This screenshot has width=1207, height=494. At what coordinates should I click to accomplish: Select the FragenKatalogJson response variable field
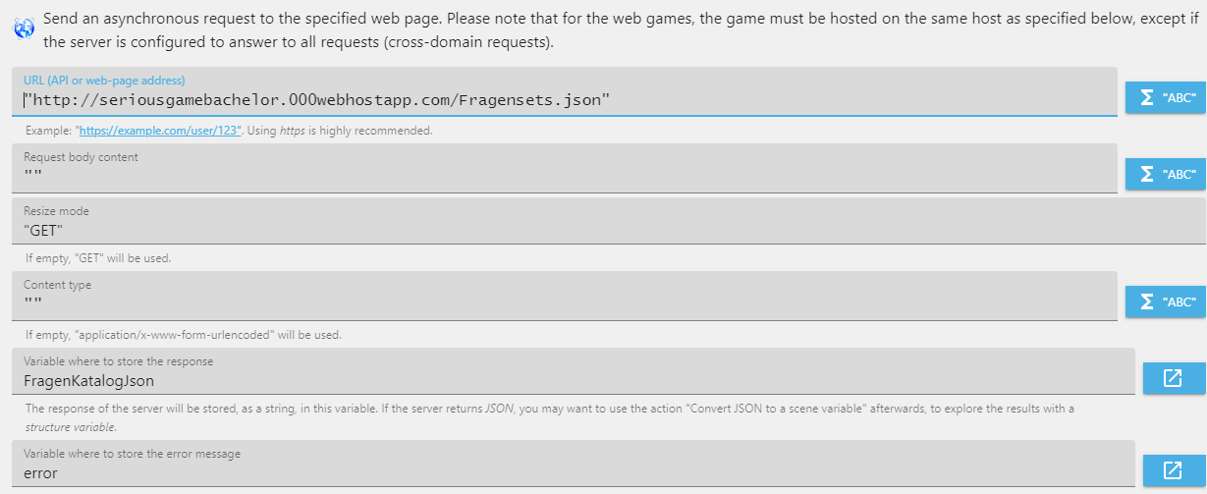(x=574, y=372)
